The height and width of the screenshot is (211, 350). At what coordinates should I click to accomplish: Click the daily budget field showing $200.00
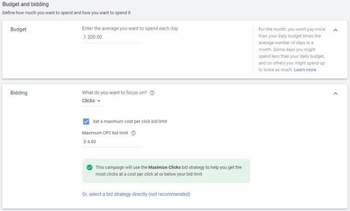coord(112,37)
